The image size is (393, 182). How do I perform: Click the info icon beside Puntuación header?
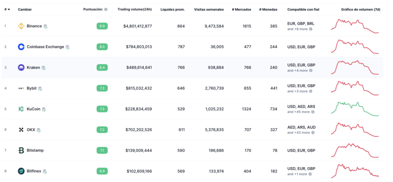(x=106, y=10)
